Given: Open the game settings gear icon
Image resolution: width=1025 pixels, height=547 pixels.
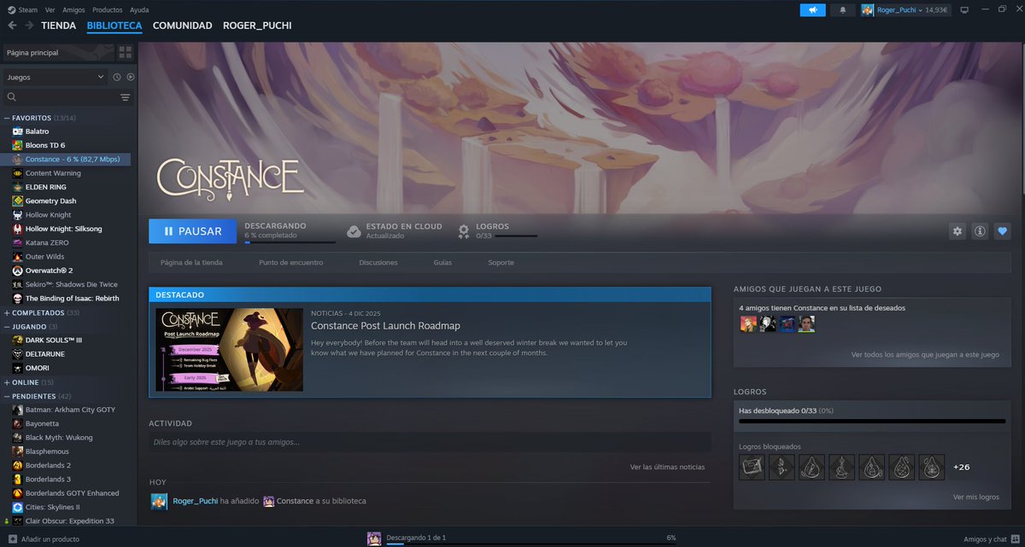Looking at the screenshot, I should [x=957, y=230].
